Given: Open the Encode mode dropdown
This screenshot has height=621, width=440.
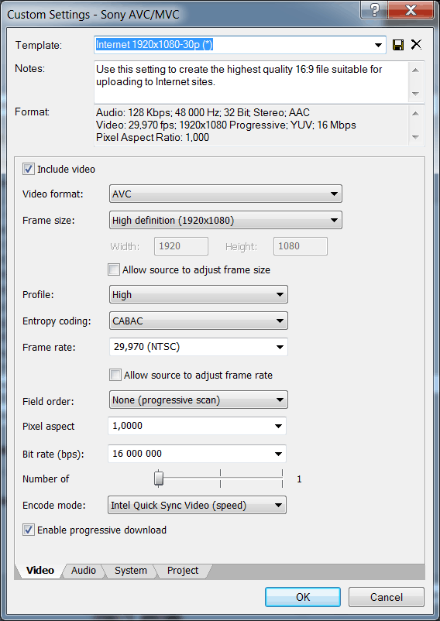Looking at the screenshot, I should tap(197, 506).
